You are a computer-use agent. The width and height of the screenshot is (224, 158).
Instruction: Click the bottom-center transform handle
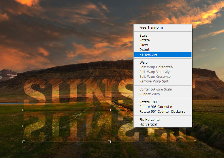click(109, 142)
